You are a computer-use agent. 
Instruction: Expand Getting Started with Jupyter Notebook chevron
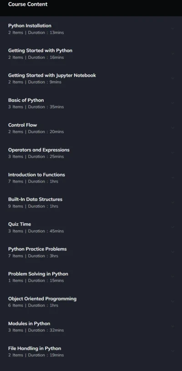point(172,78)
